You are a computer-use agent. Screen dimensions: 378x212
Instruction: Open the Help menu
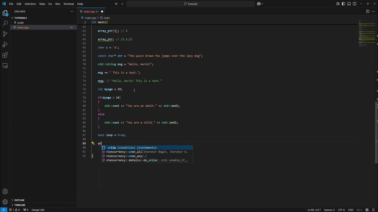click(80, 4)
